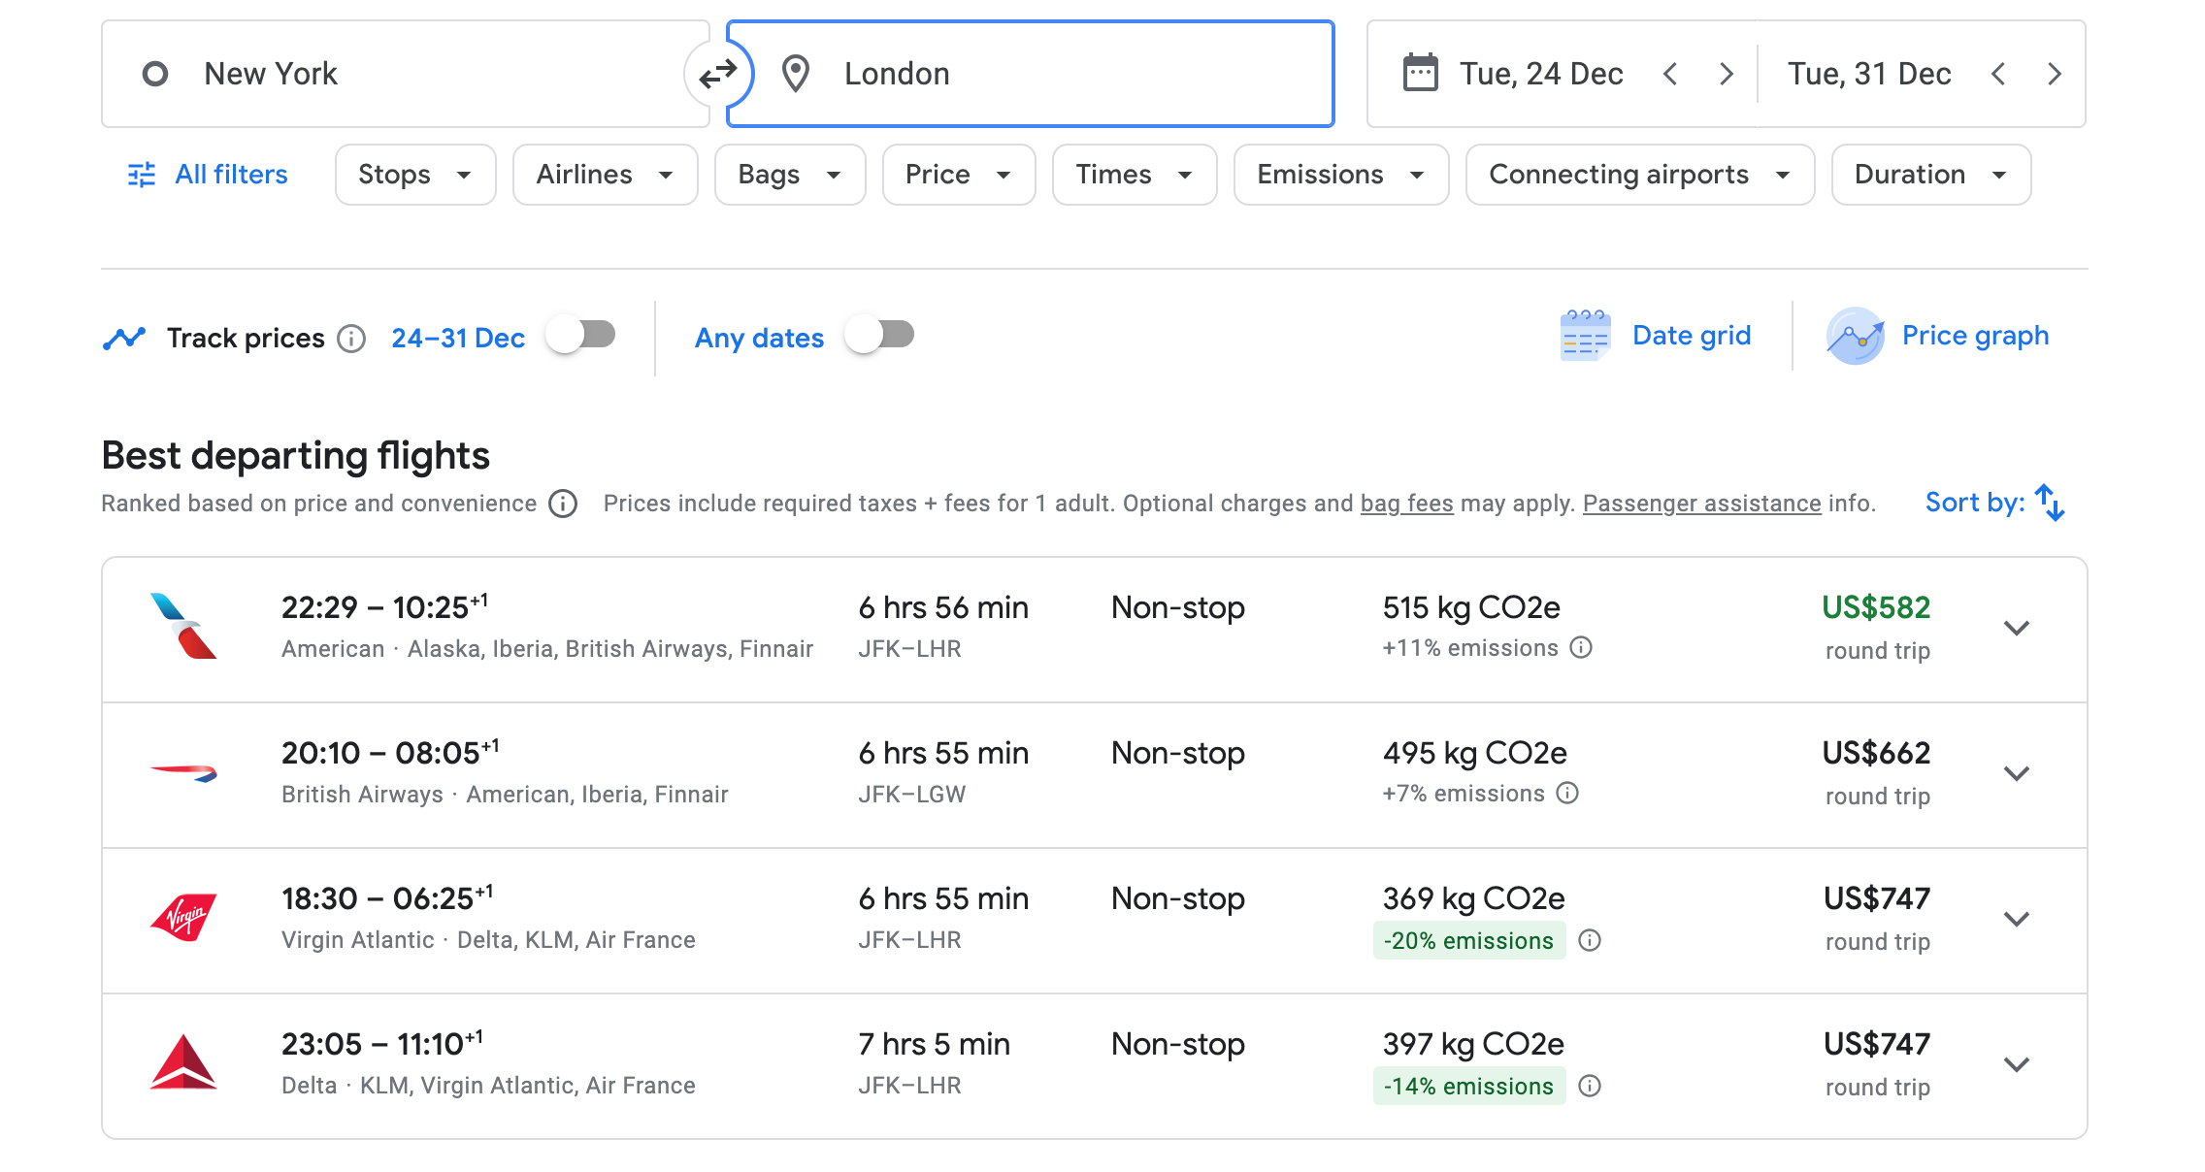The height and width of the screenshot is (1172, 2205).
Task: Open the Connecting airports dropdown
Action: tap(1640, 175)
